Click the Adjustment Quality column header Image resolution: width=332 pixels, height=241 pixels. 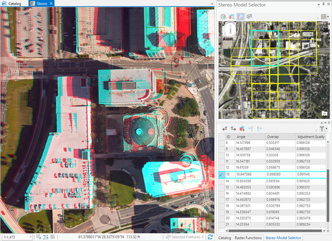point(311,137)
